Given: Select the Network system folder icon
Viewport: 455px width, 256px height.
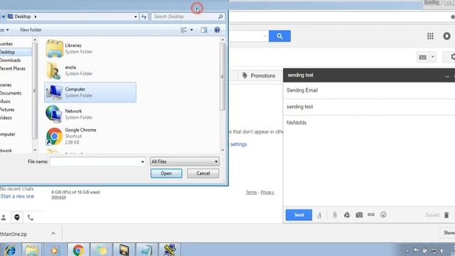Looking at the screenshot, I should tap(54, 114).
